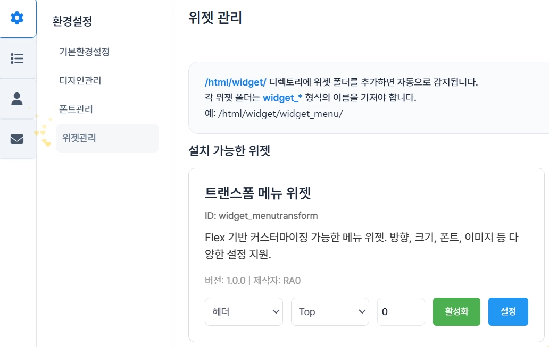
Task: Open the list management sidebar icon
Action: pyautogui.click(x=18, y=58)
